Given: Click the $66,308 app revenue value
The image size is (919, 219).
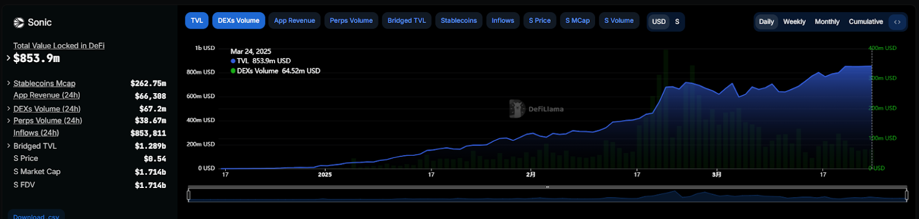Looking at the screenshot, I should tap(150, 96).
